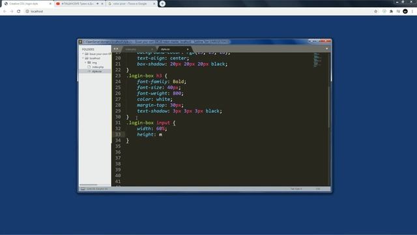Open a new browser tab

[x=162, y=4]
